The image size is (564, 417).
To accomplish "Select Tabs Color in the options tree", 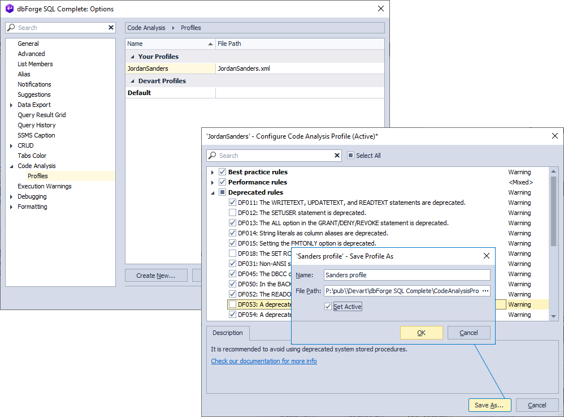I will pos(32,156).
